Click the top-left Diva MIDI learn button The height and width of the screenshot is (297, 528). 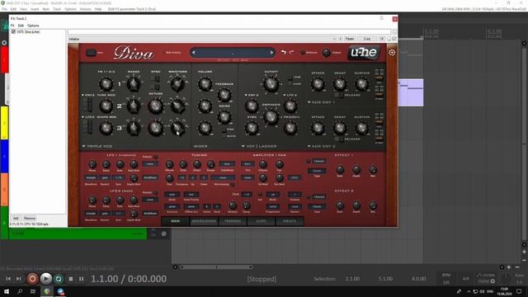(x=91, y=53)
